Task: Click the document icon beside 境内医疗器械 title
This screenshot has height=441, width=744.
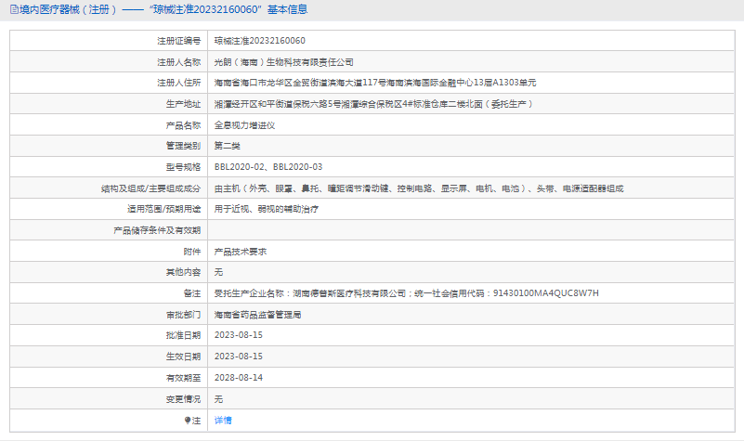Action: tap(14, 9)
